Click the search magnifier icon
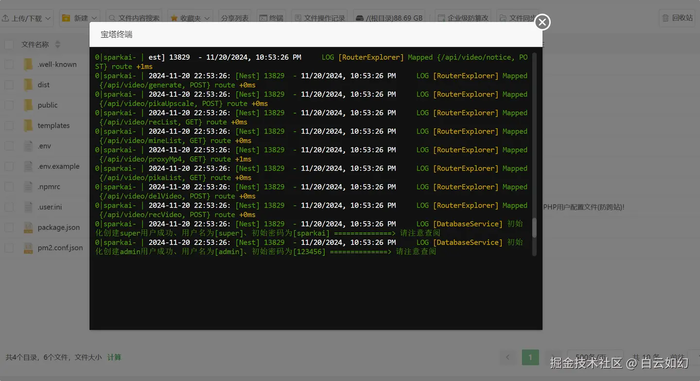Image resolution: width=700 pixels, height=381 pixels. coord(112,18)
